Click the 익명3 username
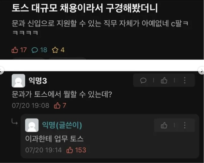204x163 pixels. pos(38,81)
